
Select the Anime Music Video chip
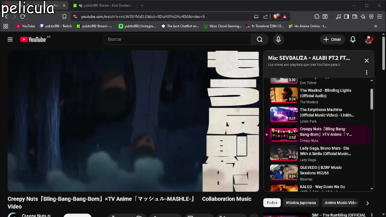point(341,203)
